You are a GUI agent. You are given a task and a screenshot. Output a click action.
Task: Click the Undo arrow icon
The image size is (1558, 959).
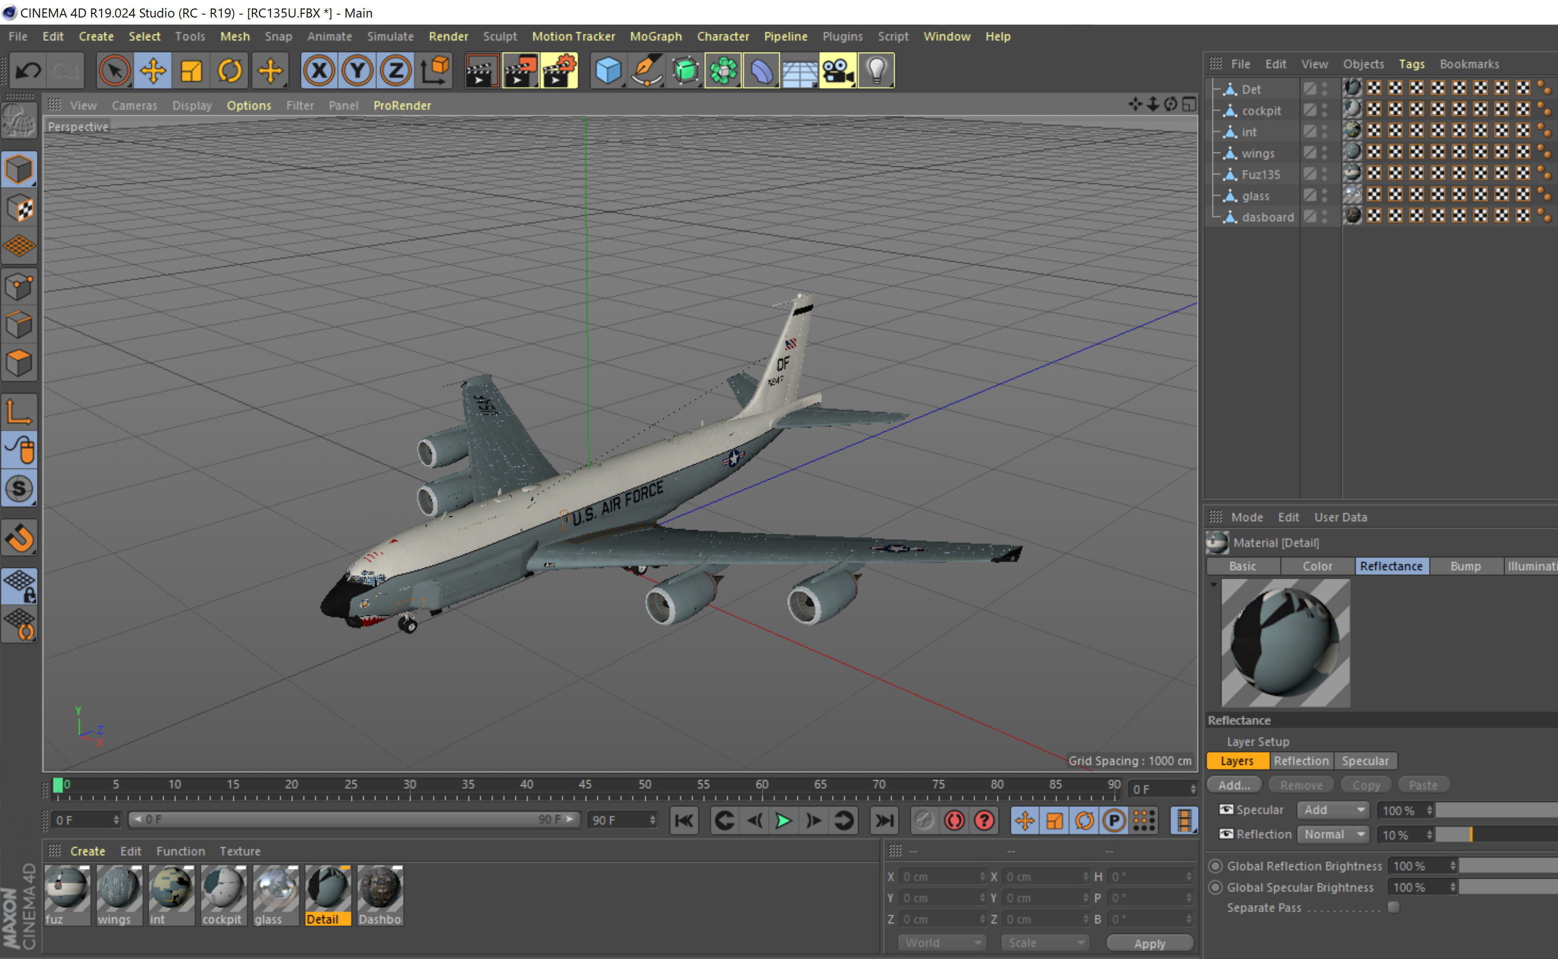point(28,70)
